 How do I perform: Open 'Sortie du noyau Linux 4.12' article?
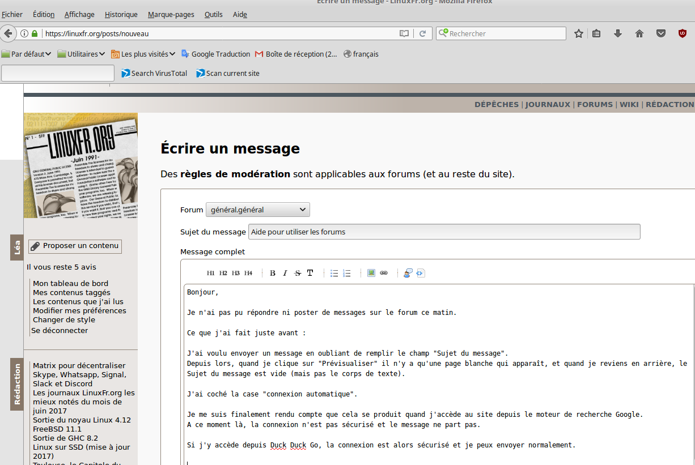[x=82, y=420]
